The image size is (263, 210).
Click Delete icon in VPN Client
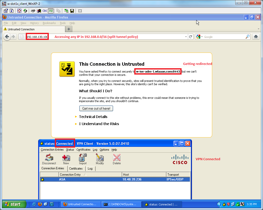pyautogui.click(x=117, y=159)
